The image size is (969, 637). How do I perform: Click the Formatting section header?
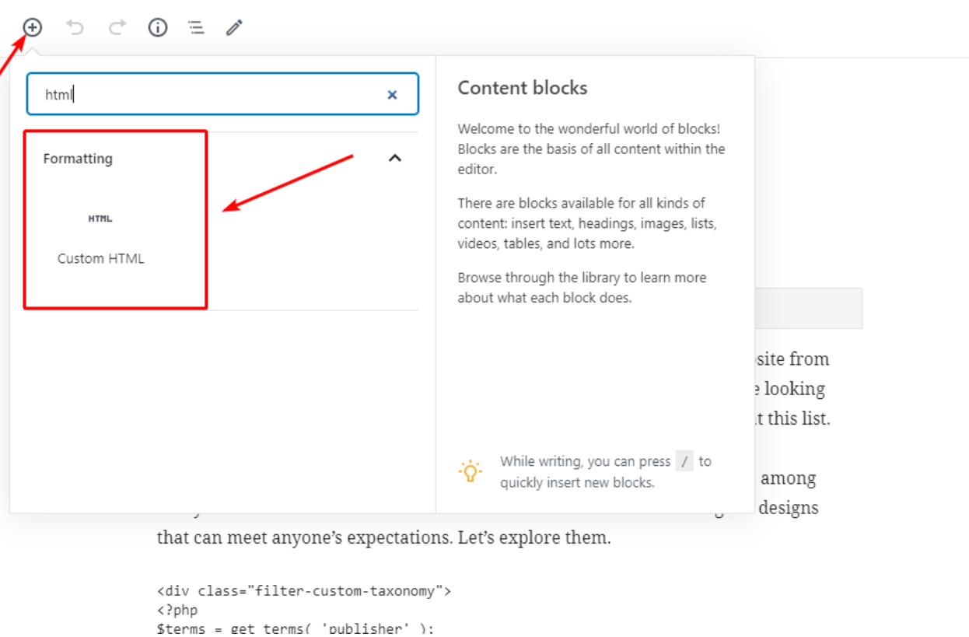click(78, 158)
